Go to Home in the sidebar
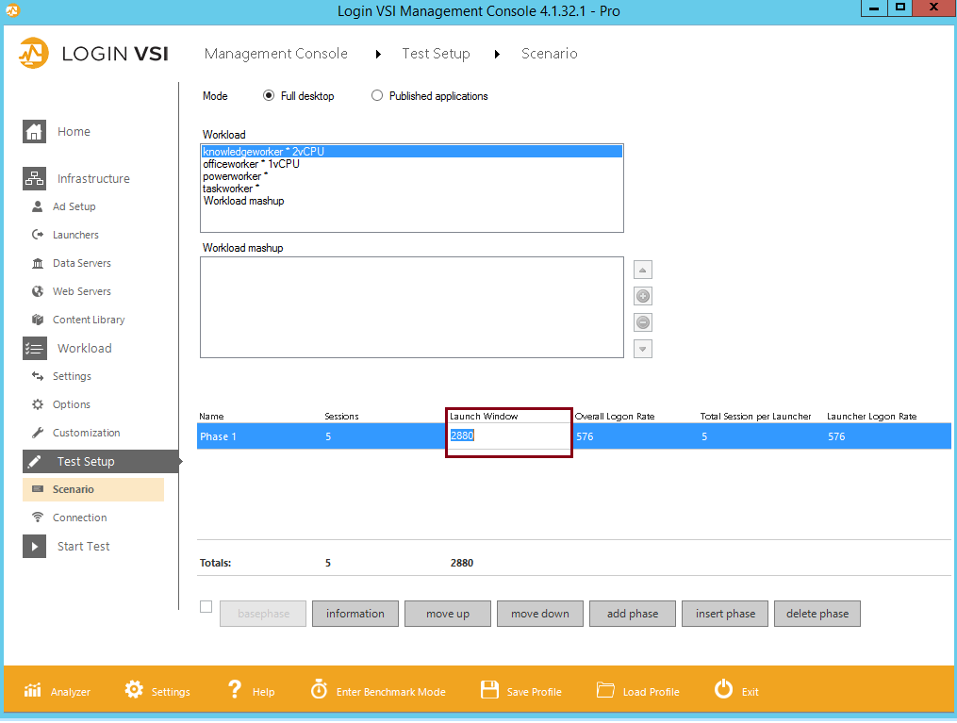 [x=75, y=131]
